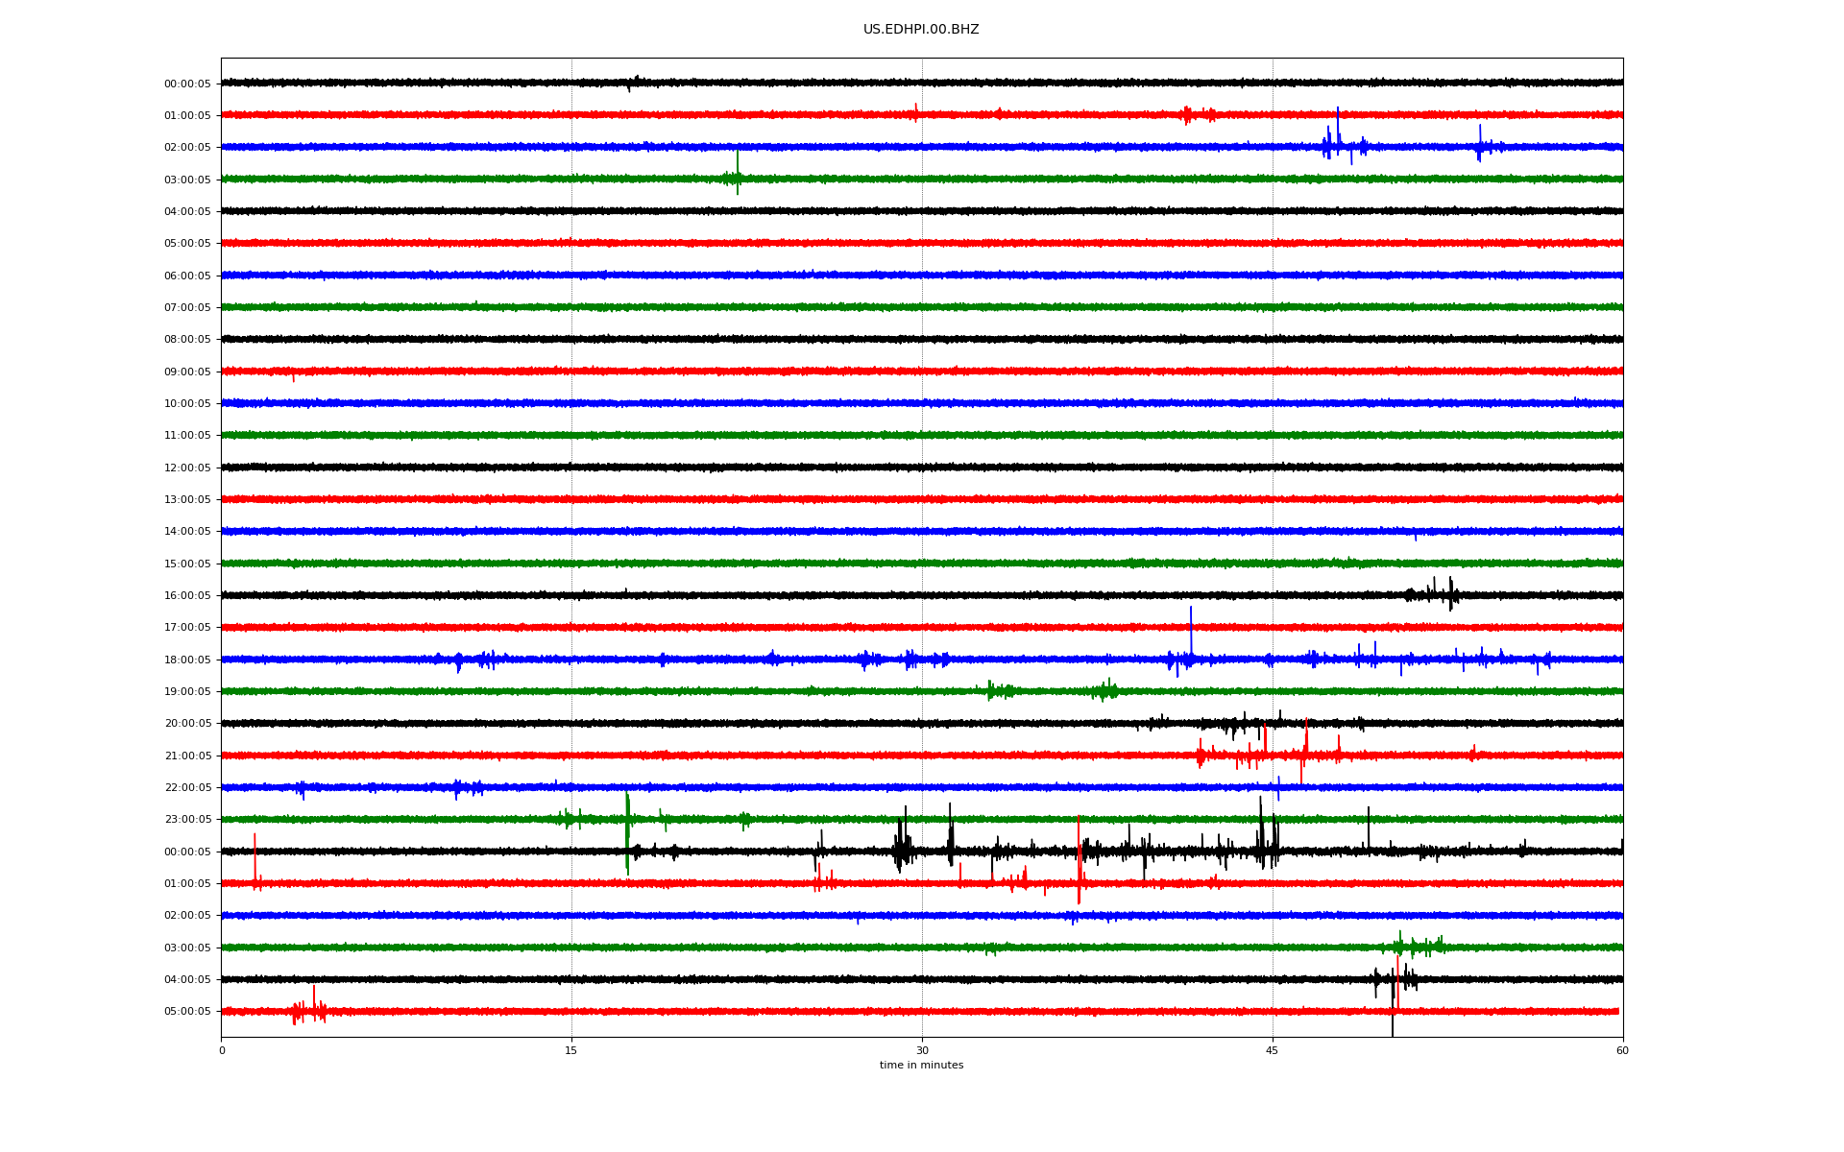Click the 'time in minutes' axis label
The width and height of the screenshot is (1844, 1152).
coord(920,1065)
